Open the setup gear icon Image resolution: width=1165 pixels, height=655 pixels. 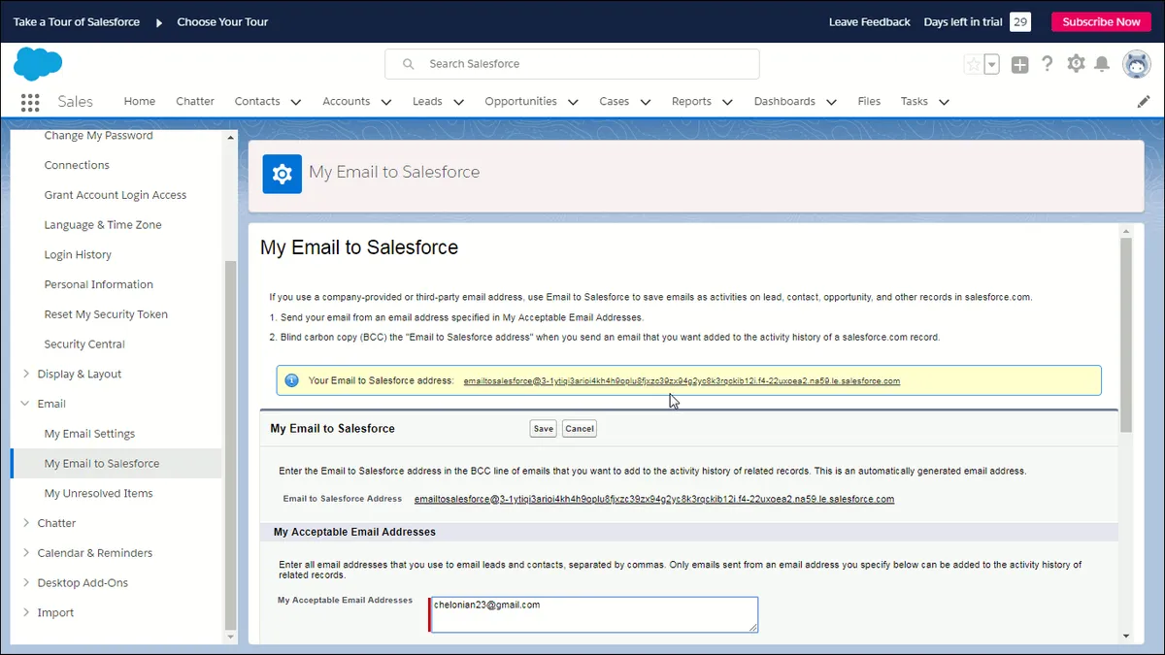pos(1076,64)
